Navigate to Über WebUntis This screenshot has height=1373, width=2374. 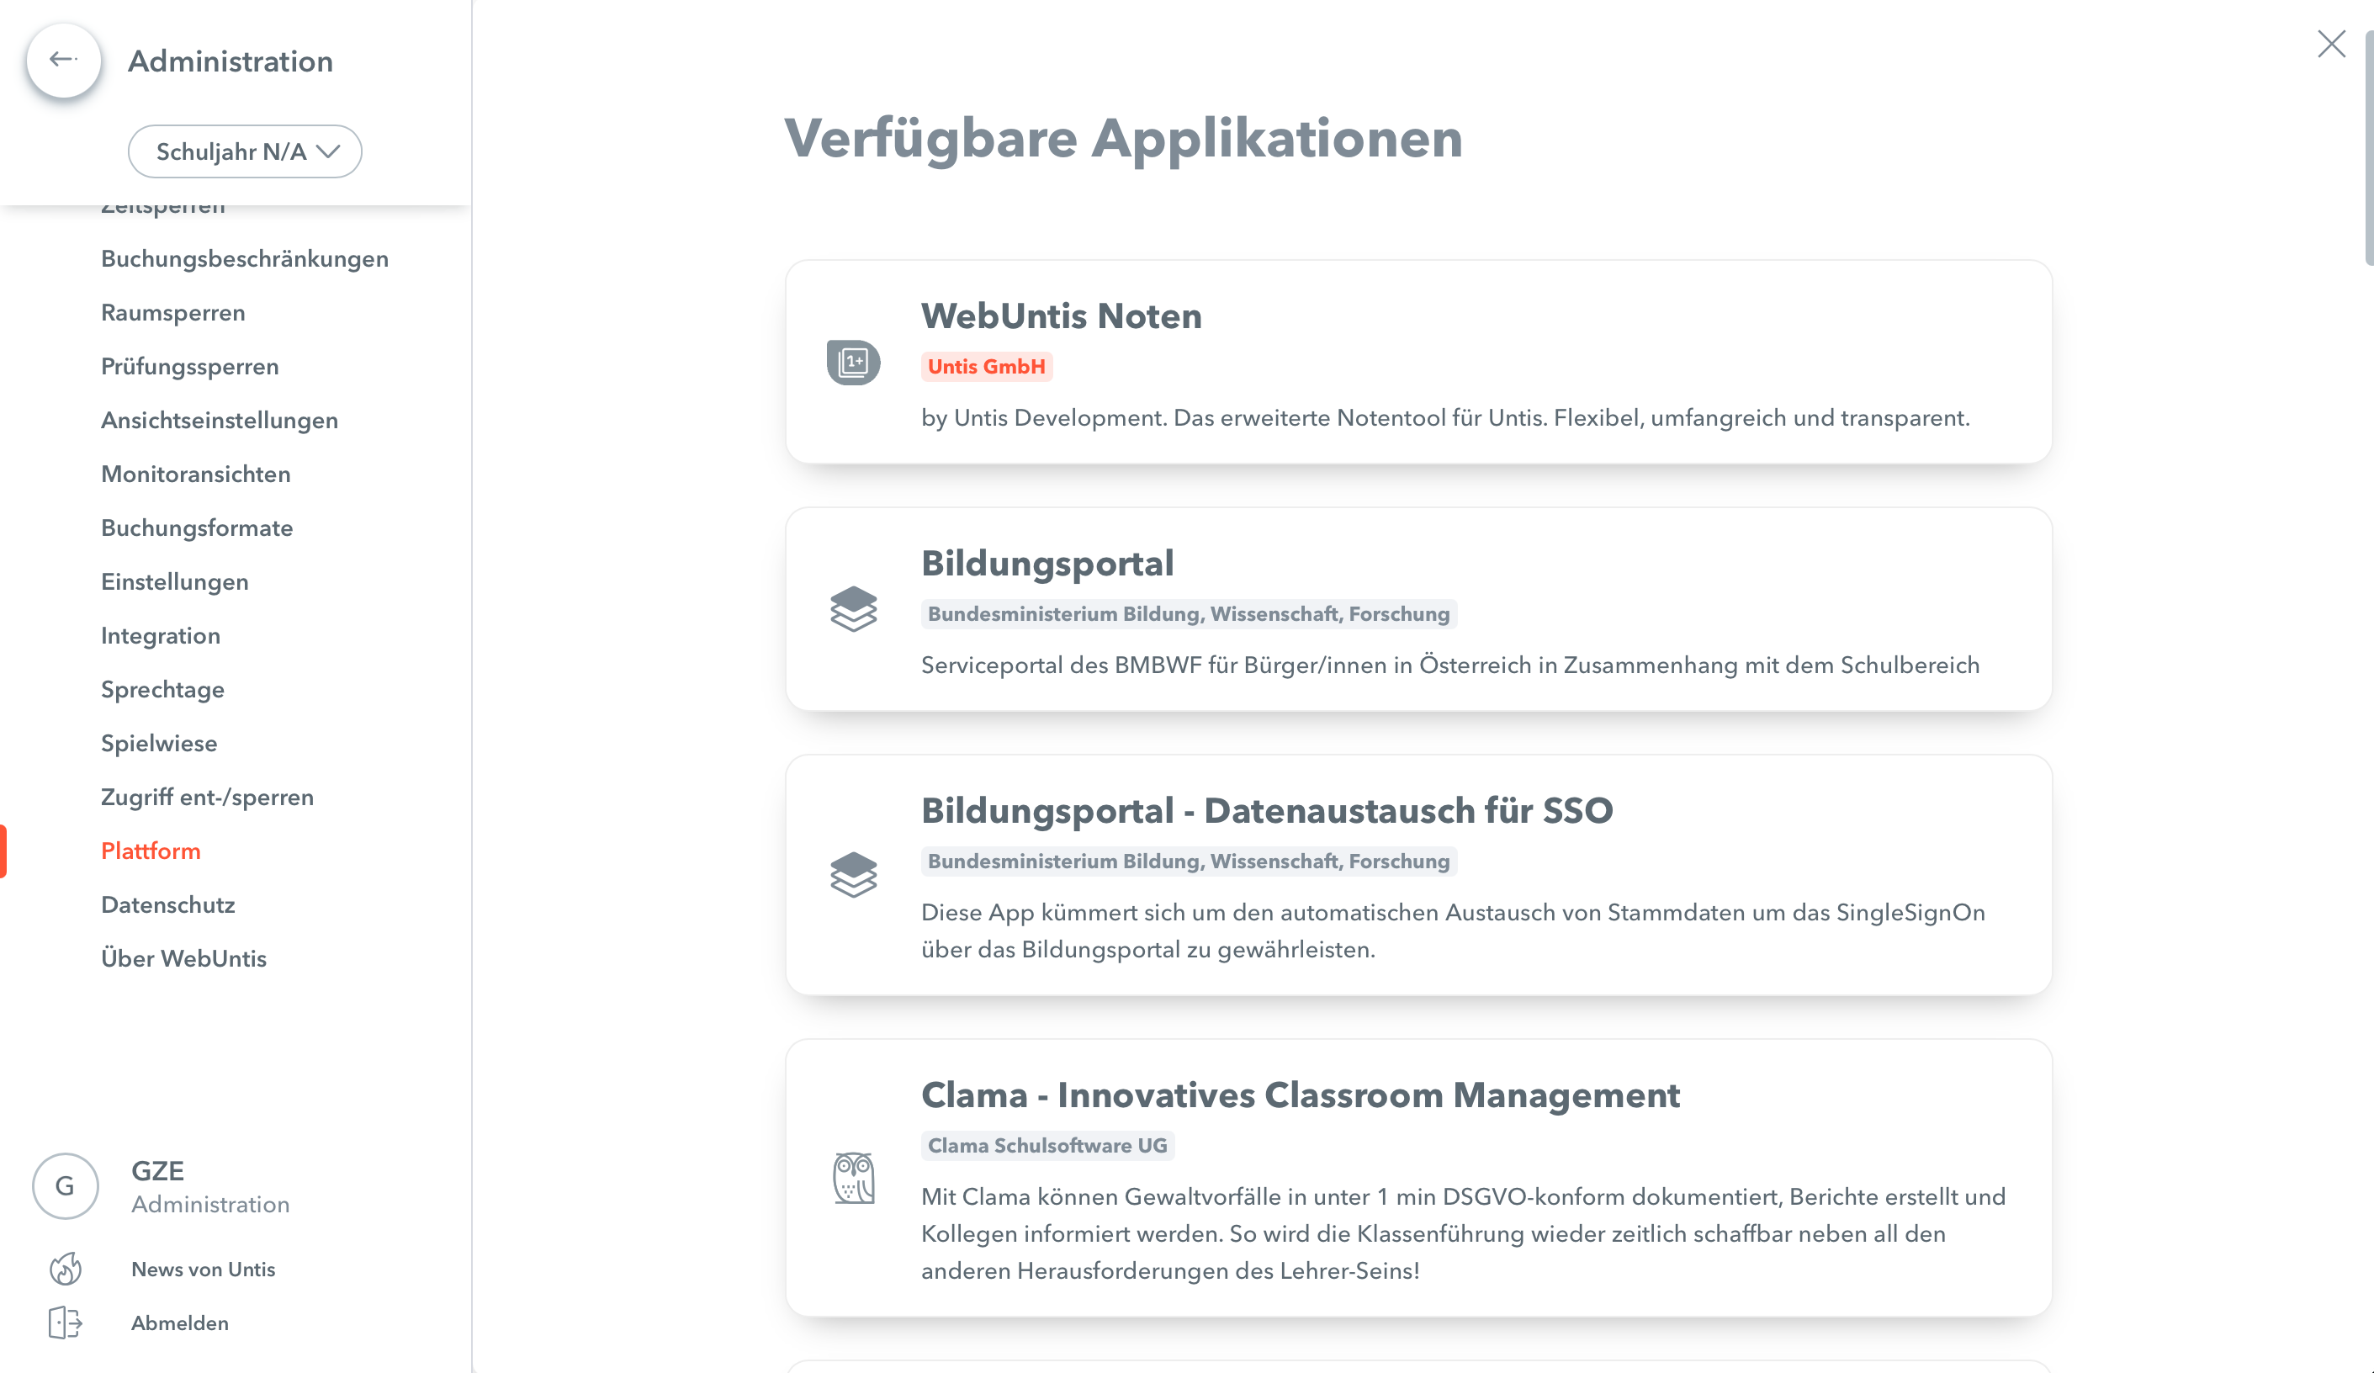click(x=183, y=958)
